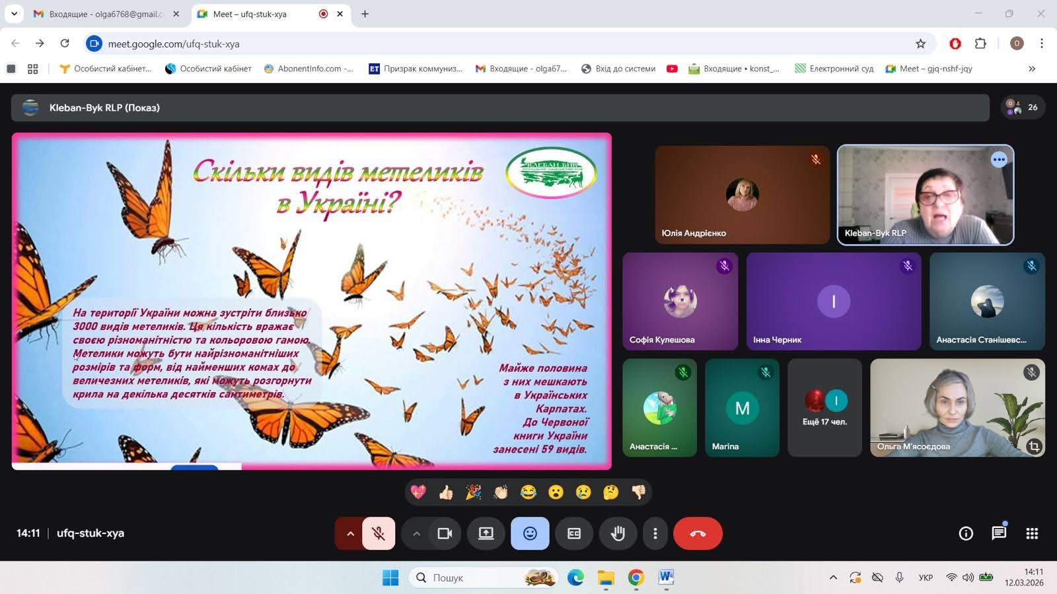Toggle the camera on or off
This screenshot has height=594, width=1057.
(x=445, y=533)
